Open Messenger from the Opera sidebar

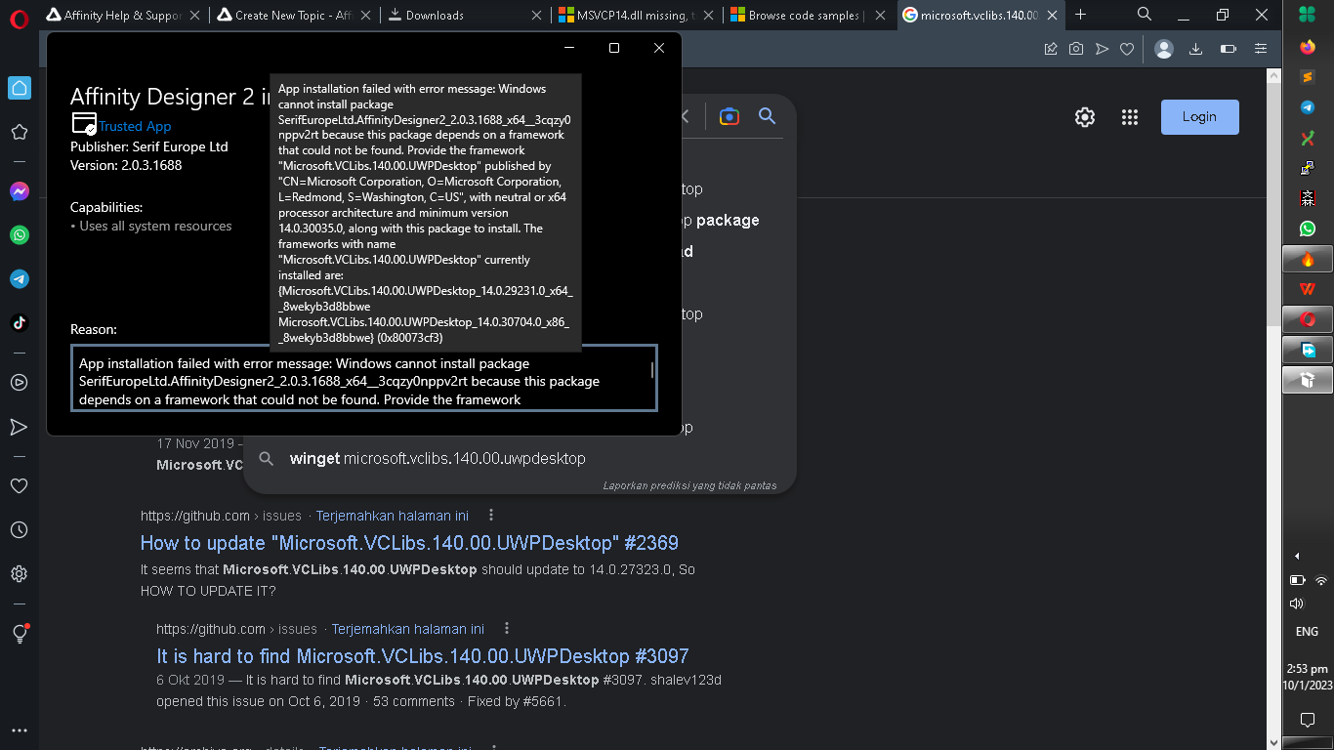click(20, 191)
